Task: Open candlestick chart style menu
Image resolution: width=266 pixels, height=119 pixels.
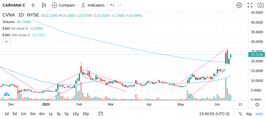Action: point(44,5)
